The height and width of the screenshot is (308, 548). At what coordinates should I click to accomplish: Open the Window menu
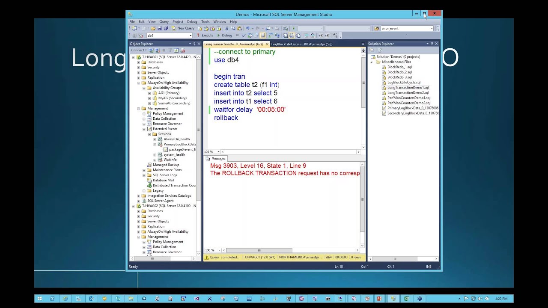tap(220, 21)
